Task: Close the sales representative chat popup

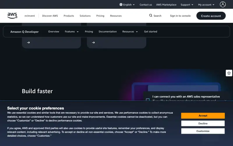Action: coord(225,100)
